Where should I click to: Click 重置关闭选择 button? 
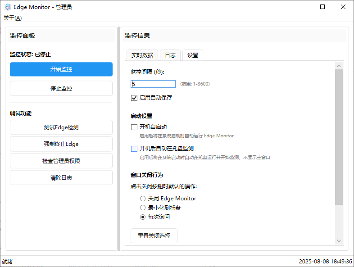(154, 235)
